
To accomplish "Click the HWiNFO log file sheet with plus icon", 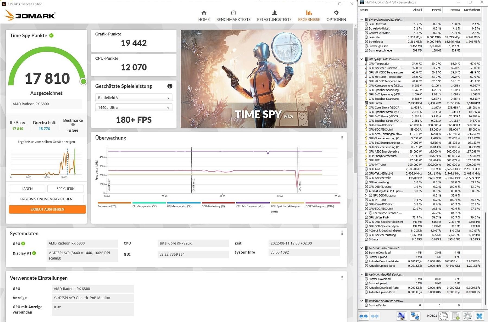I will pyautogui.click(x=456, y=316).
